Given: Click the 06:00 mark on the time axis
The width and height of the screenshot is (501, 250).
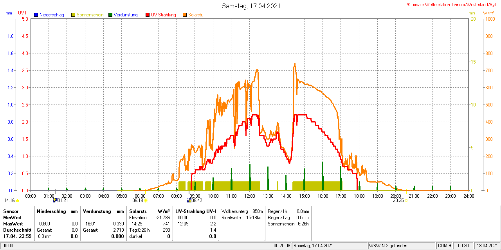Looking at the screenshot, I should coord(140,196).
